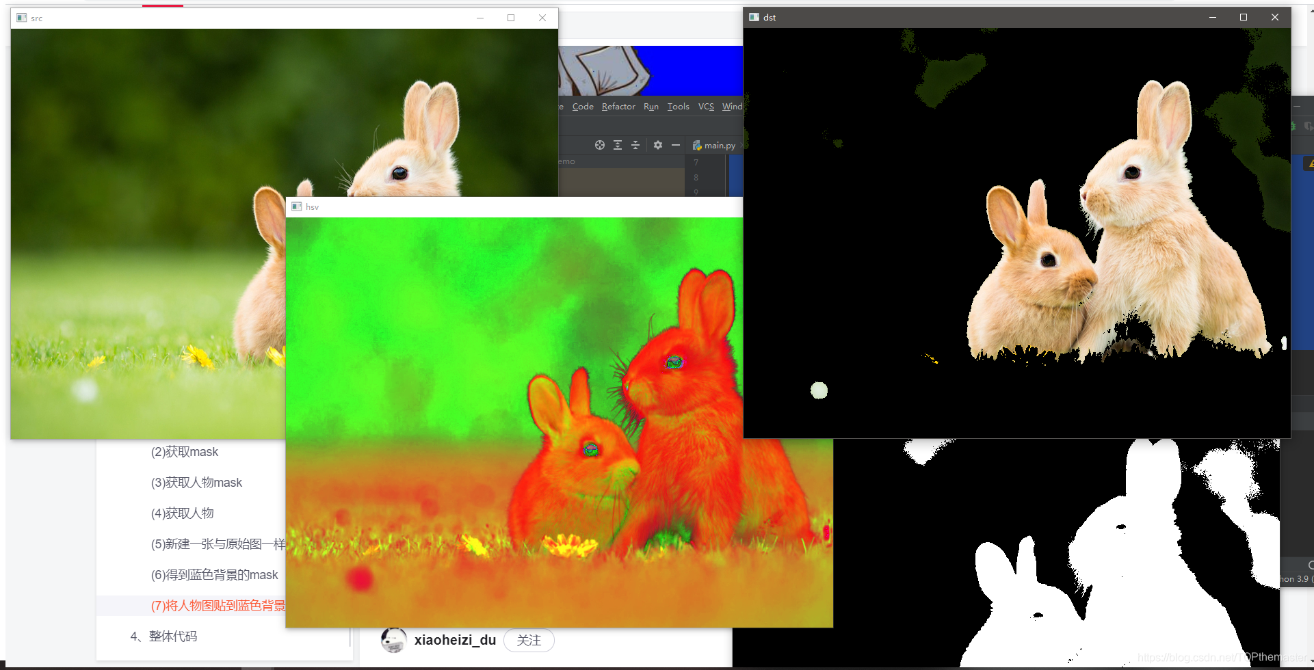Click line number 7 in PyCharm editor gutter
The height and width of the screenshot is (670, 1314).
click(x=696, y=163)
